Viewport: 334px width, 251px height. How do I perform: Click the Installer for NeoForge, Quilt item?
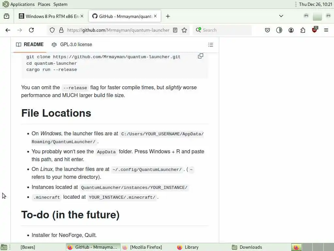(64, 235)
